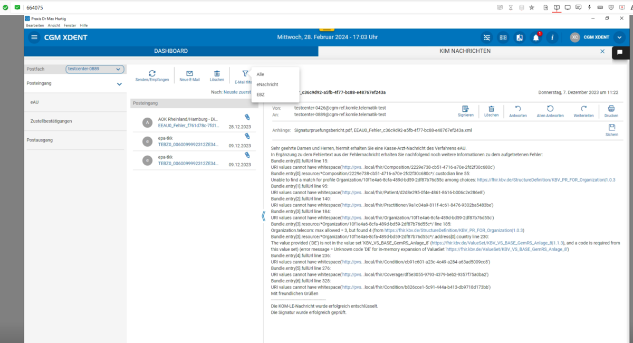Click the attachment names in Anhänge row
Screen dimensions: 633x343
[x=383, y=130]
